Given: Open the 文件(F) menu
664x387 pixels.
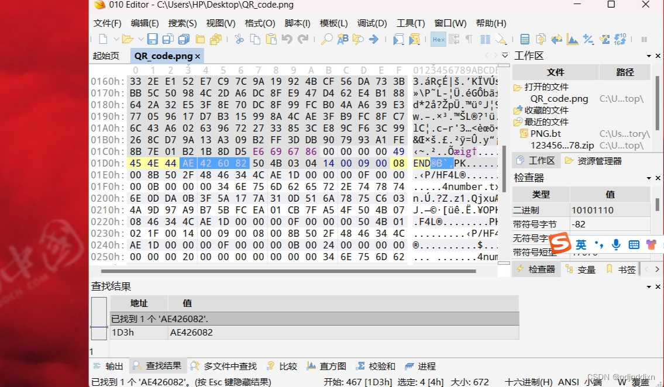Looking at the screenshot, I should click(107, 23).
